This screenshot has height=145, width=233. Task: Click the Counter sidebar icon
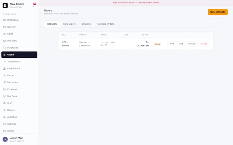click(4, 27)
